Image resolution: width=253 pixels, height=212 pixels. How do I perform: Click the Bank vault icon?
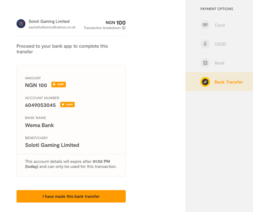205,63
